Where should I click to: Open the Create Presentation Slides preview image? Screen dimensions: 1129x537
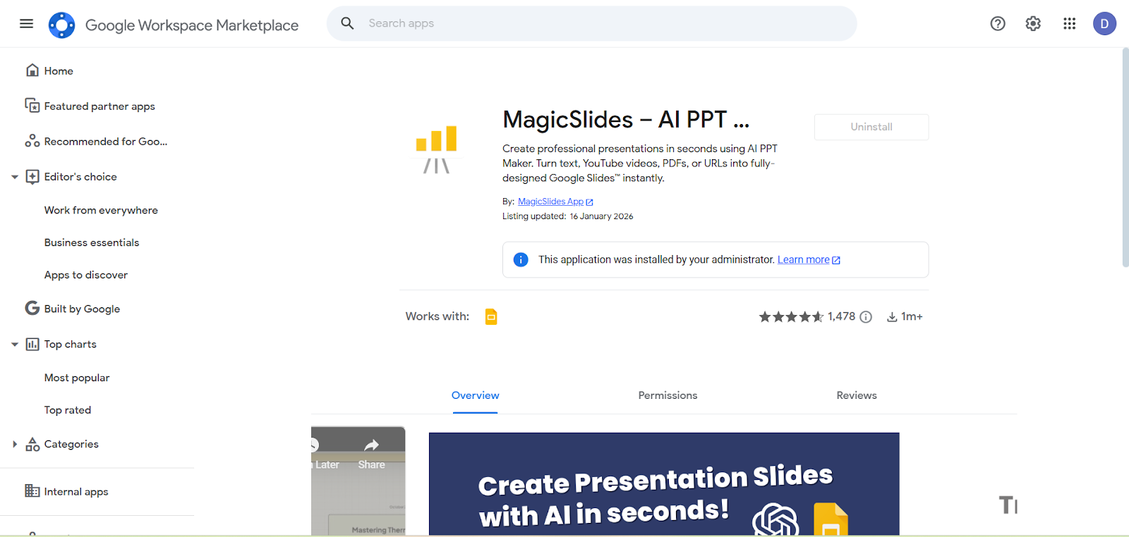coord(664,483)
